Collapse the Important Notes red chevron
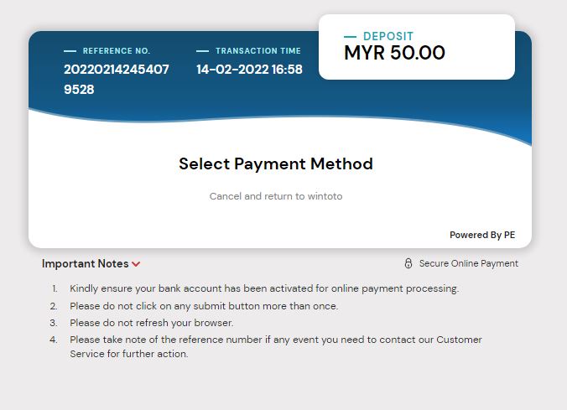Viewport: 567px width, 410px height. pos(136,264)
